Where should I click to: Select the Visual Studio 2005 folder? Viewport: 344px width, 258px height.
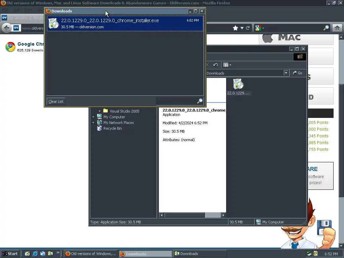pyautogui.click(x=124, y=111)
